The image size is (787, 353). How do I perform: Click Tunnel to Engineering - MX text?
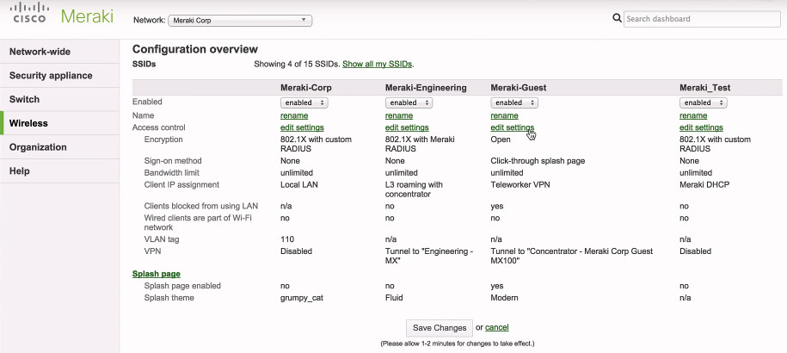[429, 256]
